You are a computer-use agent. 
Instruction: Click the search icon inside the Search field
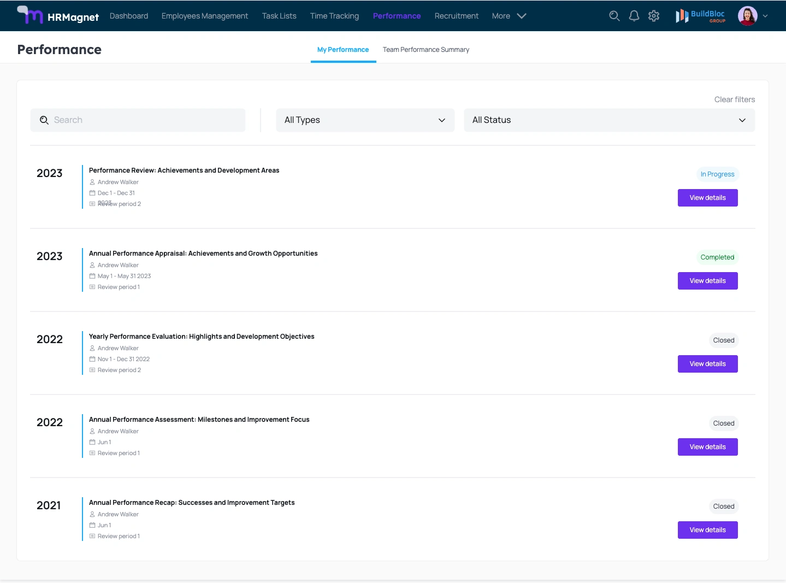[x=44, y=120]
